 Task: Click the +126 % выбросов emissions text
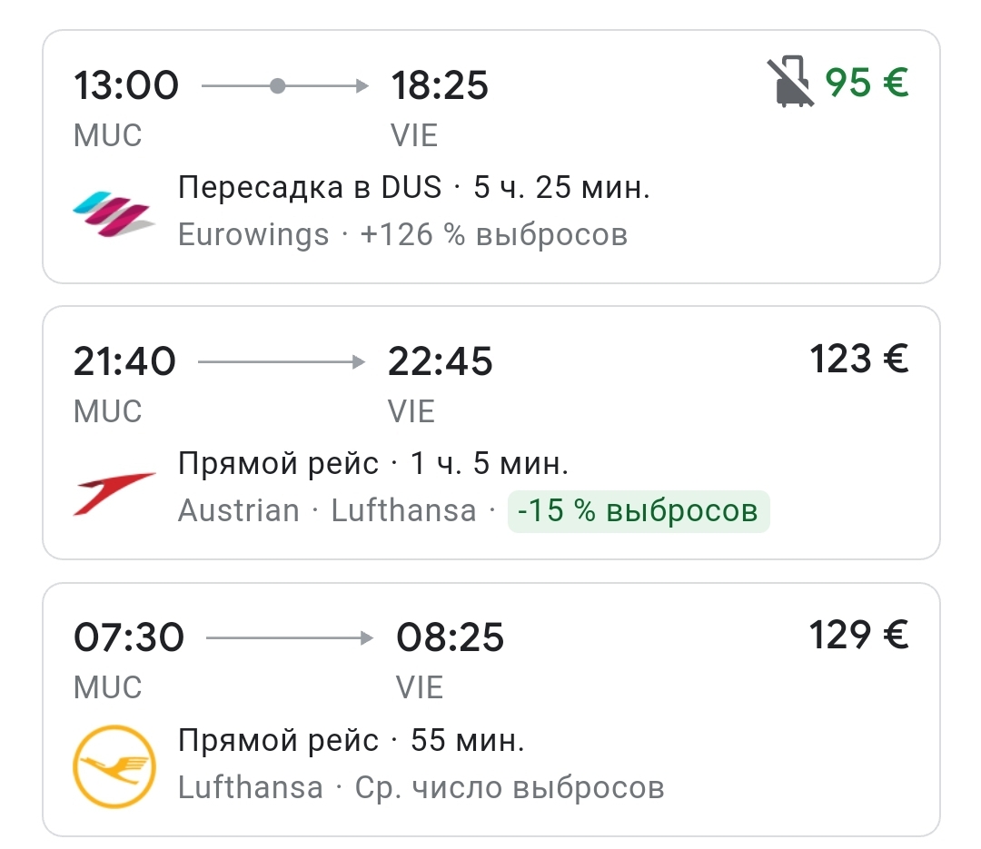493,235
